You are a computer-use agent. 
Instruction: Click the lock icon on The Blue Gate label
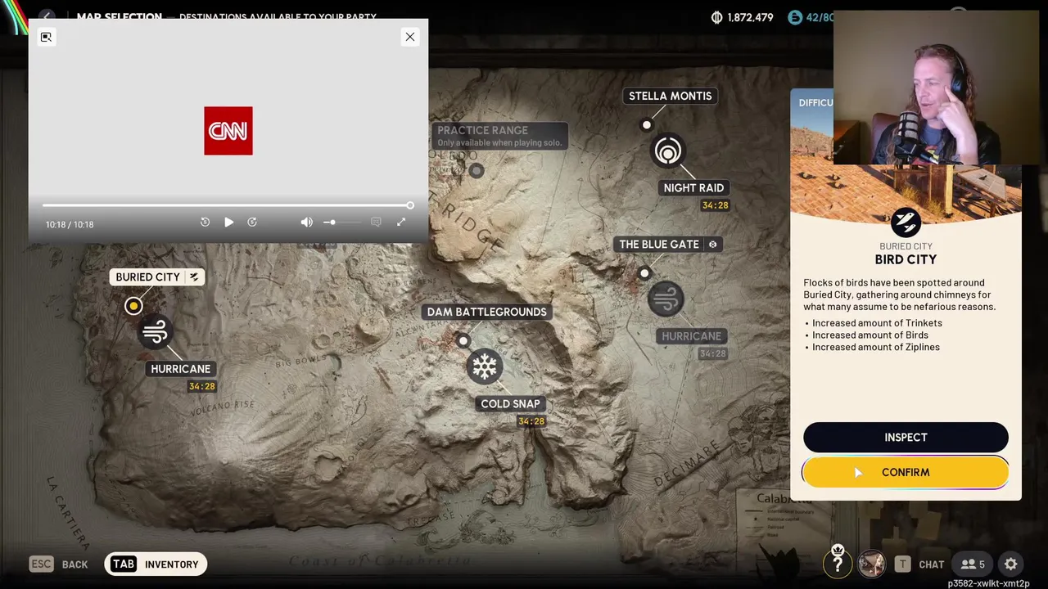pos(712,244)
